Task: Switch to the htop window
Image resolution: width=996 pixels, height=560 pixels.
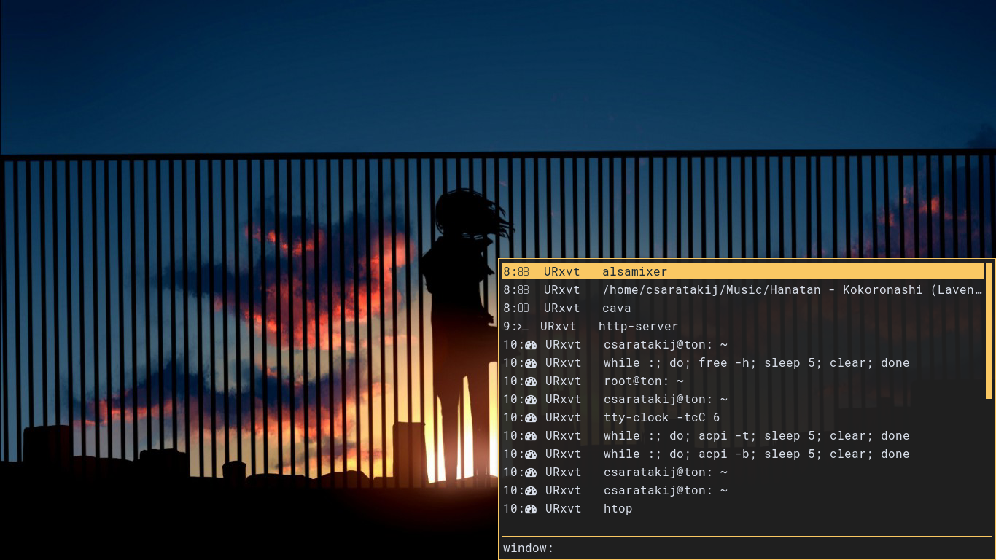Action: 743,508
